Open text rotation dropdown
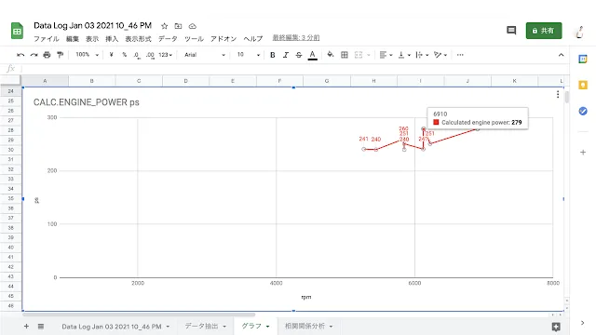The height and width of the screenshot is (335, 596). tap(440, 55)
